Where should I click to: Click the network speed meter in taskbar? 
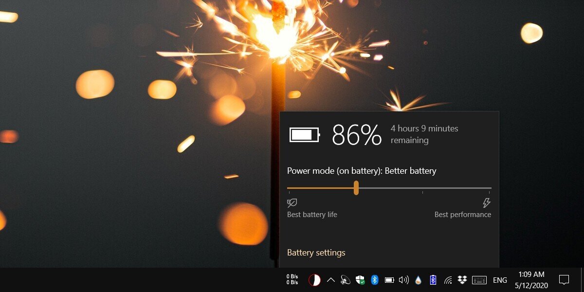tap(292, 280)
